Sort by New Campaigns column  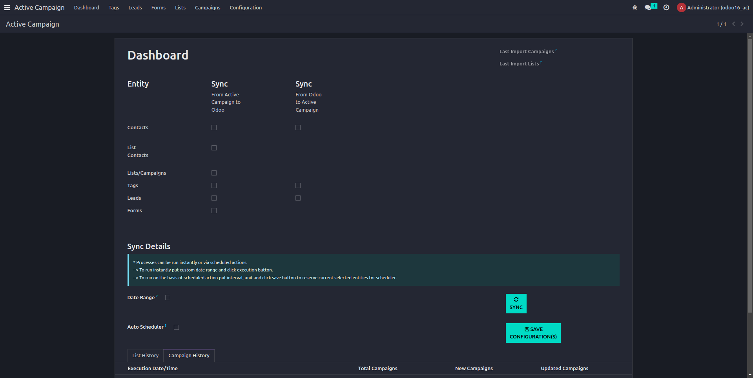pyautogui.click(x=474, y=368)
